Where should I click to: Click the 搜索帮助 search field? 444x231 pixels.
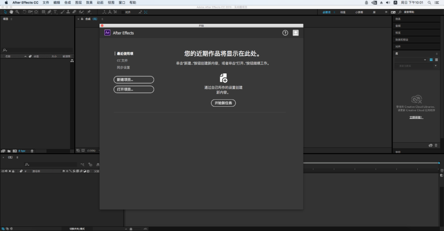tap(421, 12)
